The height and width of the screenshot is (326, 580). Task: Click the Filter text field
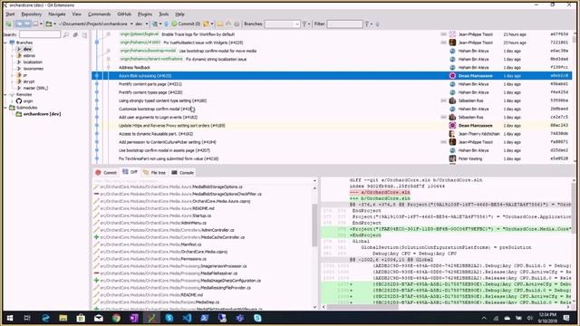[344, 24]
